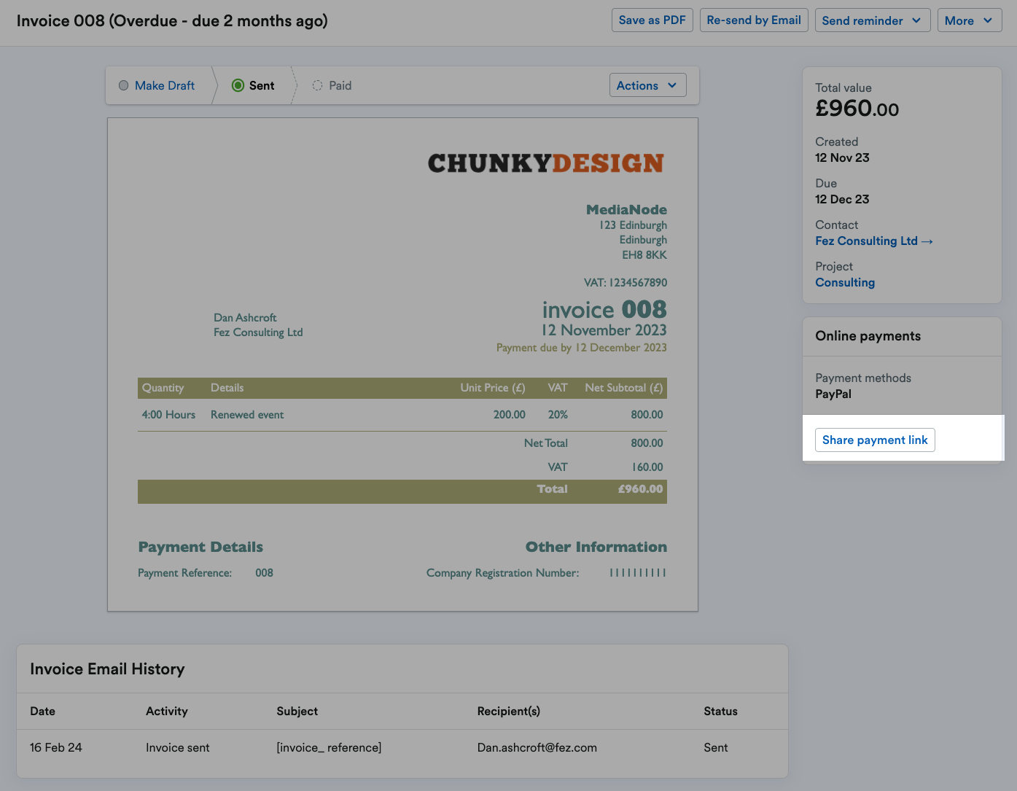Click the VAT: 1234567890 number
The image size is (1017, 791).
[626, 282]
